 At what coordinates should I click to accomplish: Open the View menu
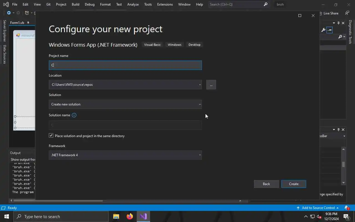click(x=37, y=4)
